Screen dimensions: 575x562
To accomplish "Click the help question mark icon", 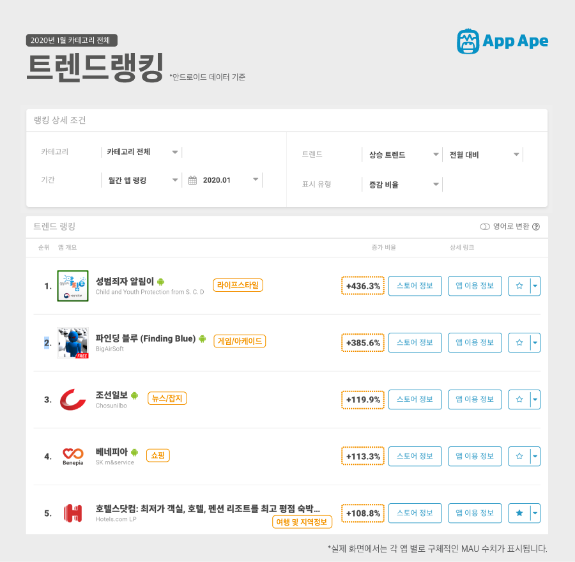I will click(x=536, y=227).
